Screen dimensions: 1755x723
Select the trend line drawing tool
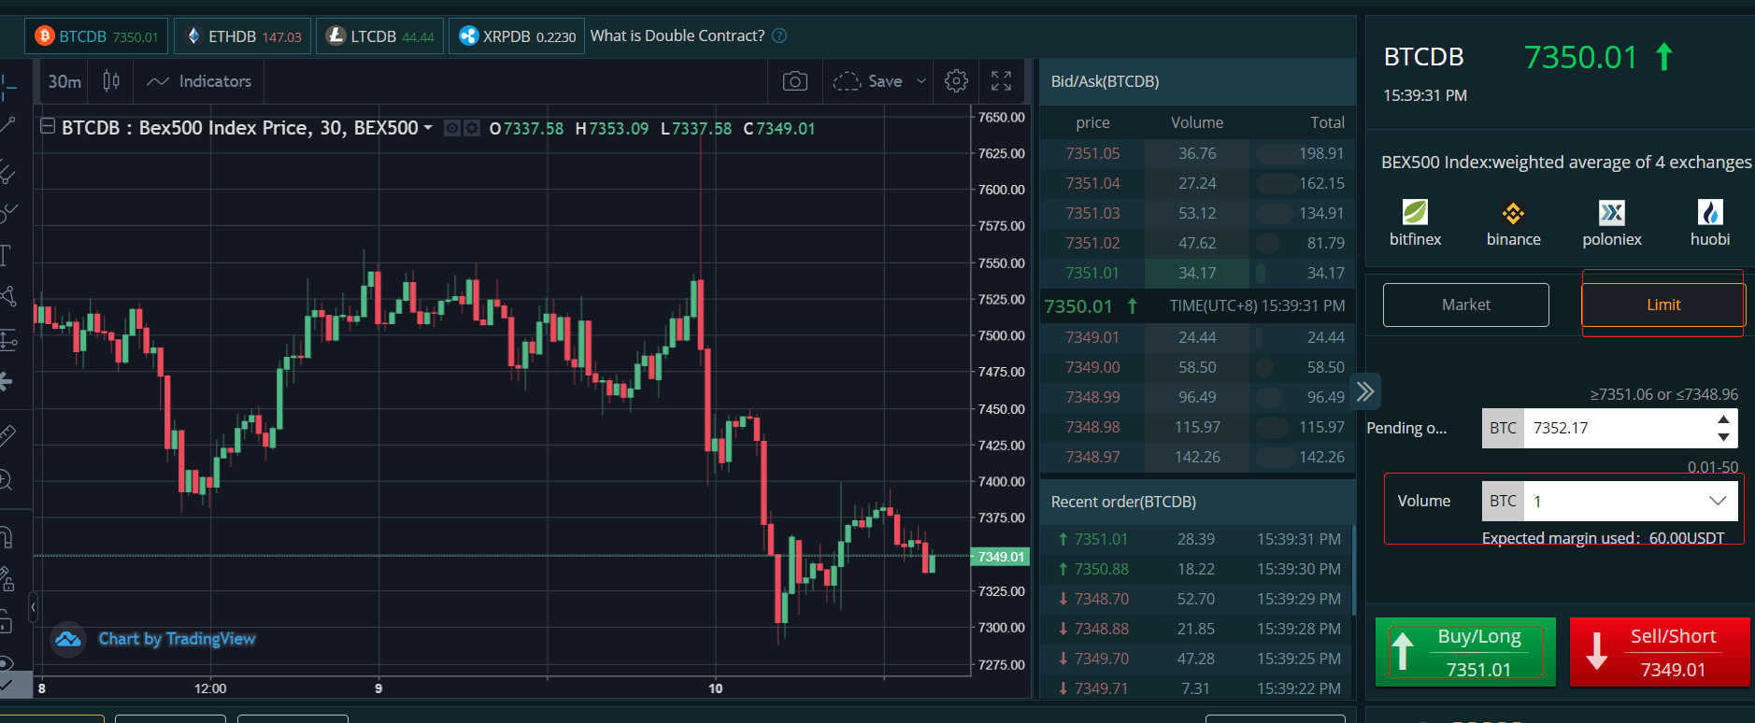pos(7,125)
